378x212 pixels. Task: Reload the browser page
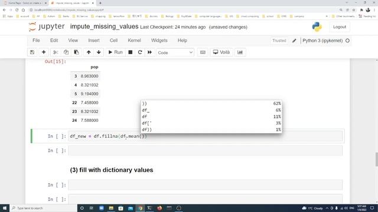pyautogui.click(x=17, y=10)
